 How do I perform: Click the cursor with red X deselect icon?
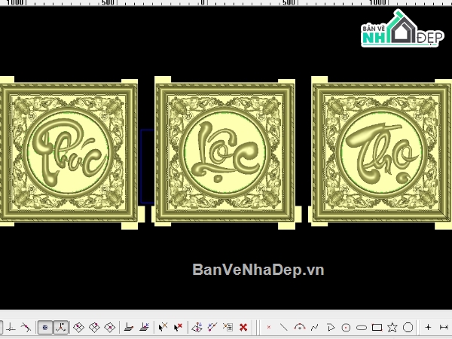click(178, 327)
